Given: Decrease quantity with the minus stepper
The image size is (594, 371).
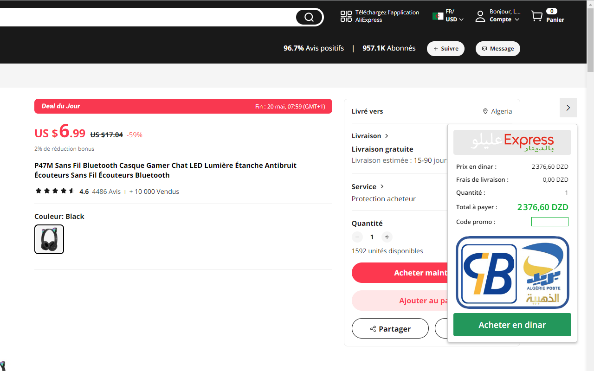Looking at the screenshot, I should coord(357,237).
